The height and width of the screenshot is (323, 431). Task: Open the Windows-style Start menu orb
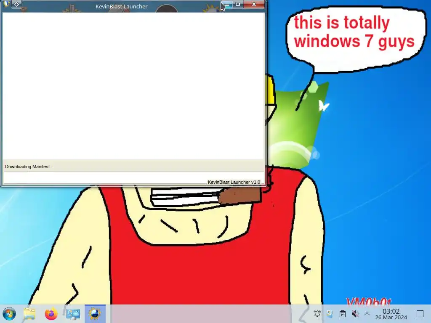point(9,314)
